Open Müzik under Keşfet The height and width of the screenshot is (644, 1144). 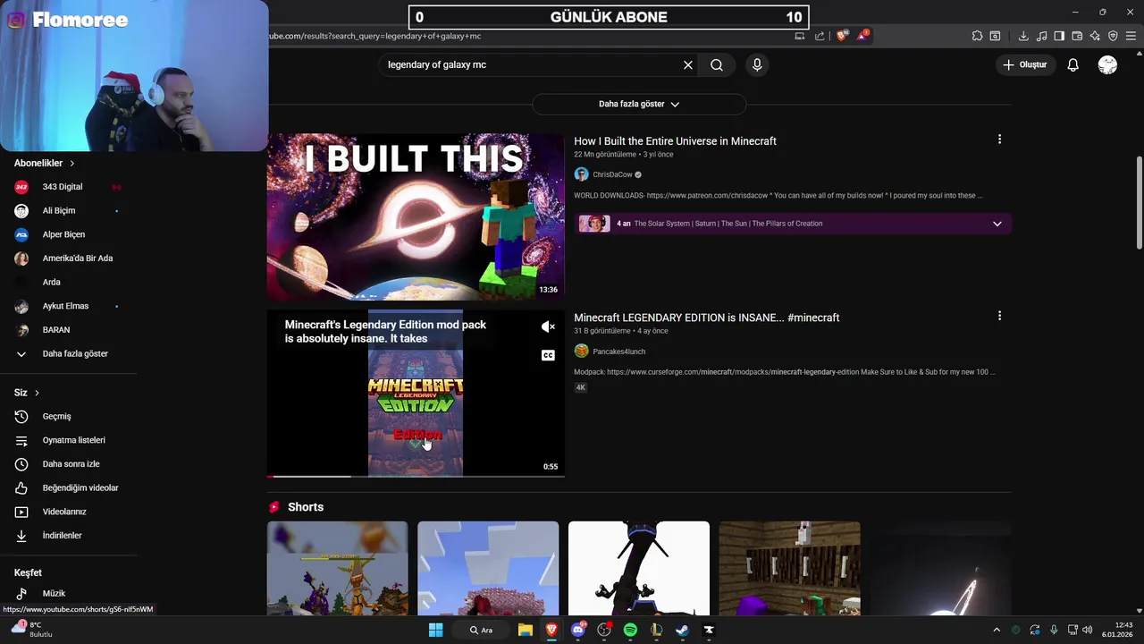[x=69, y=593]
